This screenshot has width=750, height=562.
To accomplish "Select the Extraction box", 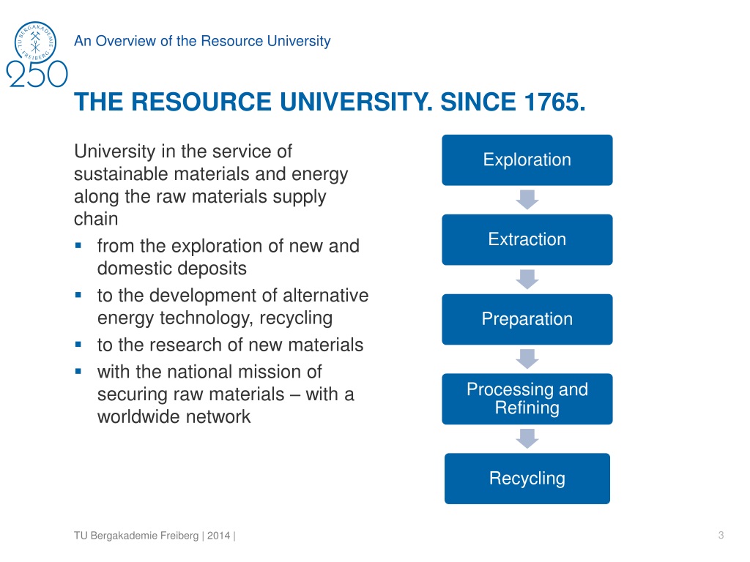I will [527, 239].
